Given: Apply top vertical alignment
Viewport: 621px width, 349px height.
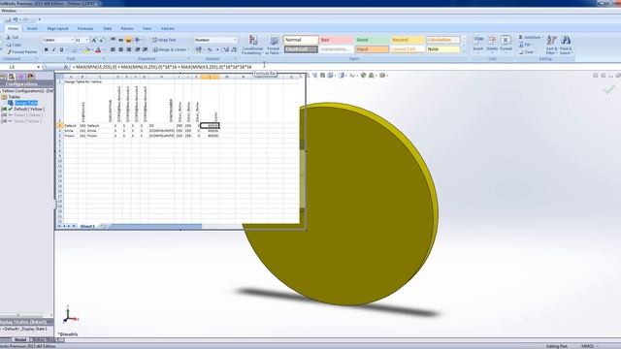Looking at the screenshot, I should pos(114,40).
